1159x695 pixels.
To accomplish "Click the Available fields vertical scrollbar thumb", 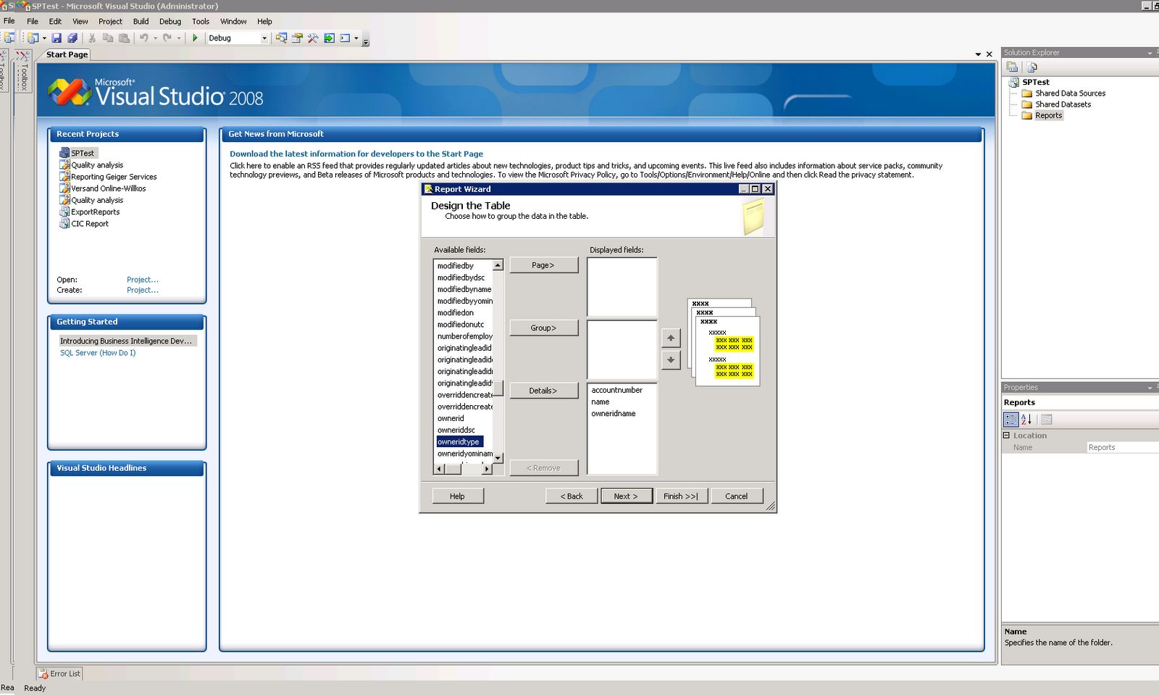I will pyautogui.click(x=498, y=388).
